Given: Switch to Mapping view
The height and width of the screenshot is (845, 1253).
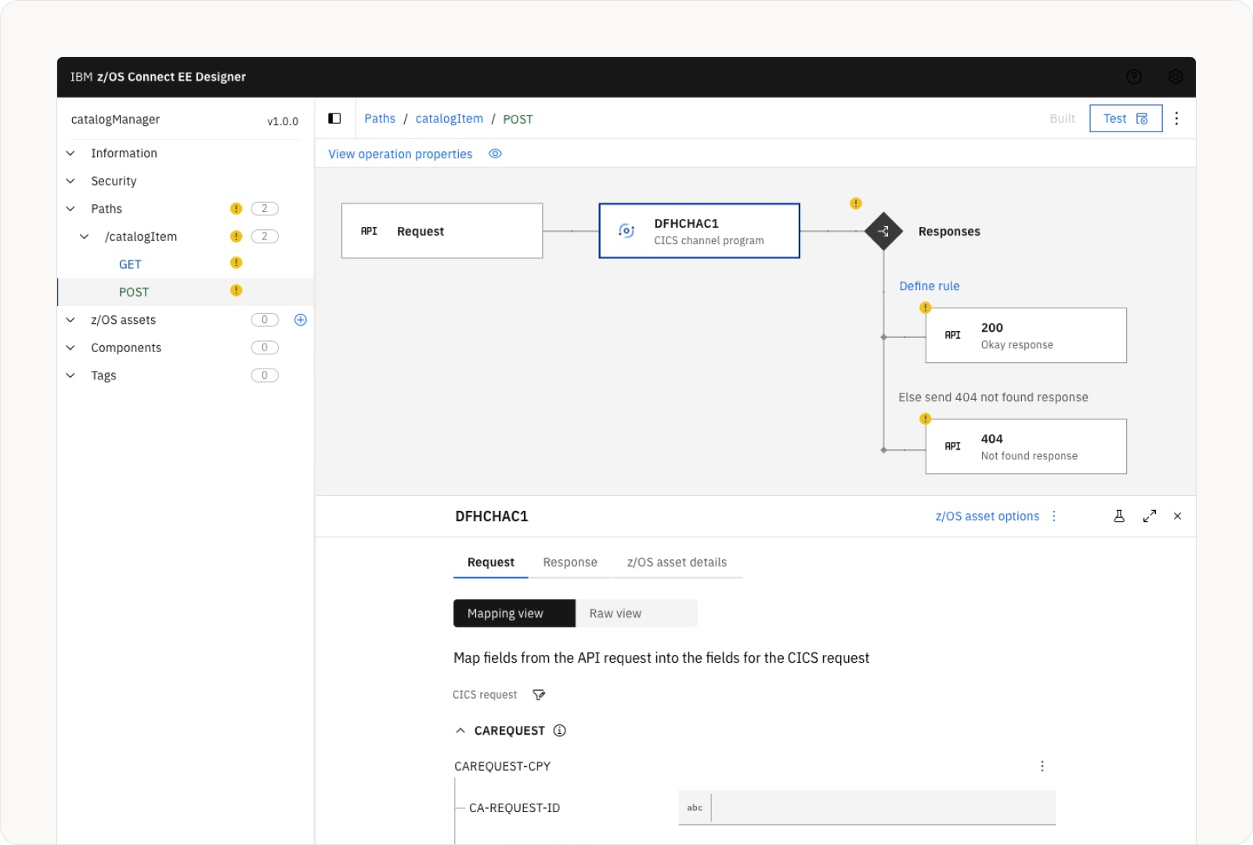Looking at the screenshot, I should point(515,613).
